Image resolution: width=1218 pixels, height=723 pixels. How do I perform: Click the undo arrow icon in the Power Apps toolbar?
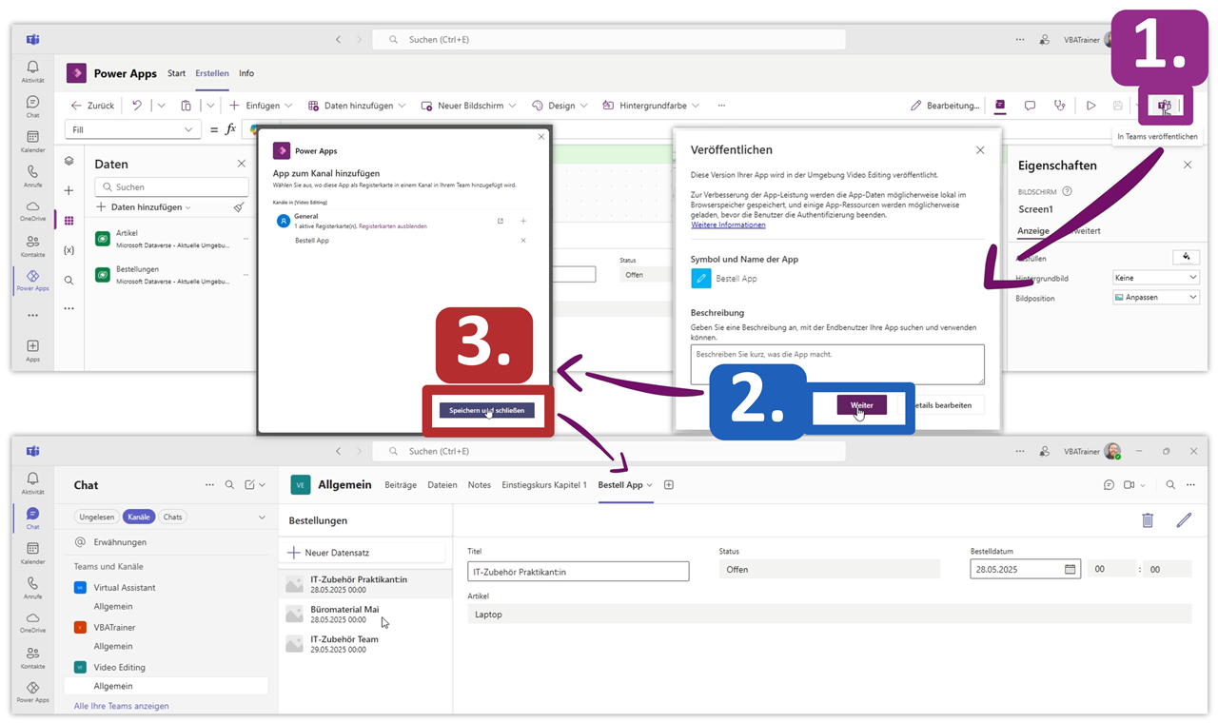[x=137, y=106]
